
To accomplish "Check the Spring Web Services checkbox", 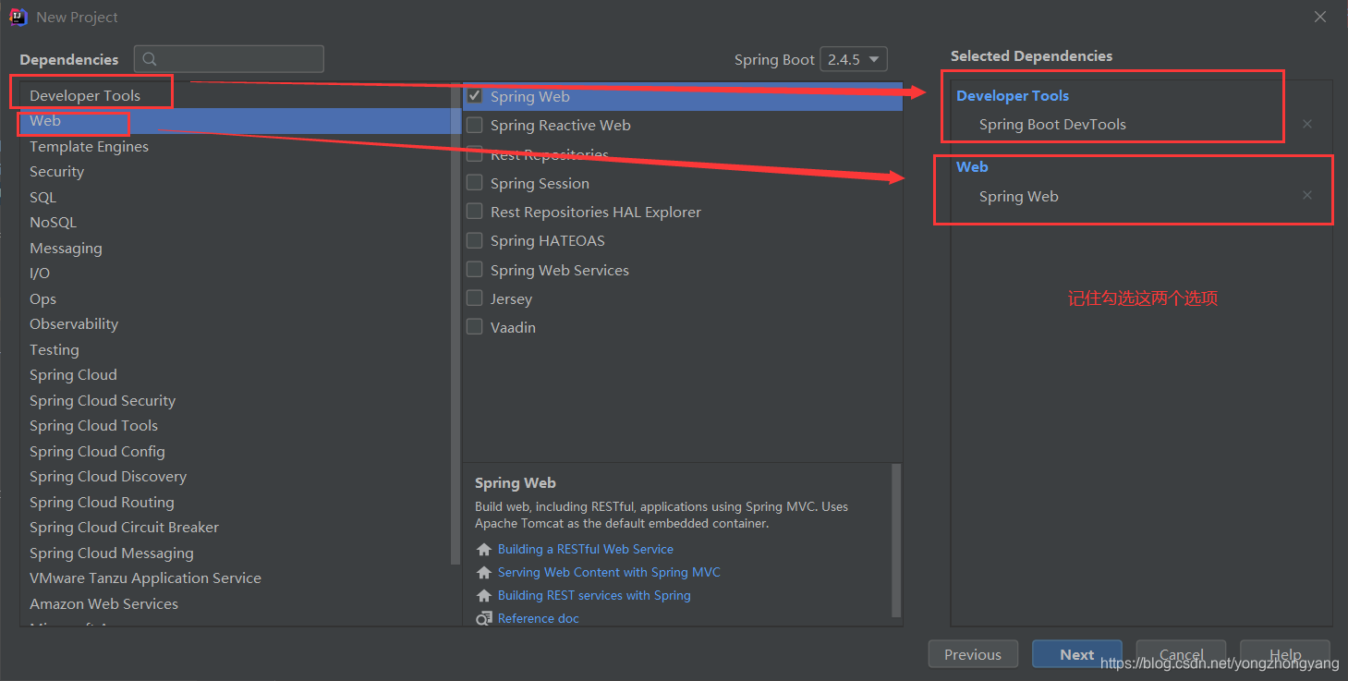I will coord(475,269).
